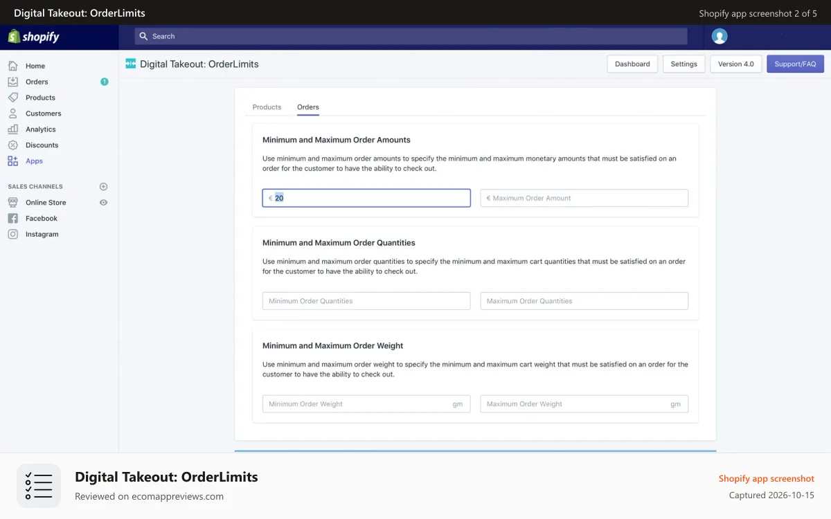Open Customers in the sidebar
The height and width of the screenshot is (519, 831).
click(44, 113)
